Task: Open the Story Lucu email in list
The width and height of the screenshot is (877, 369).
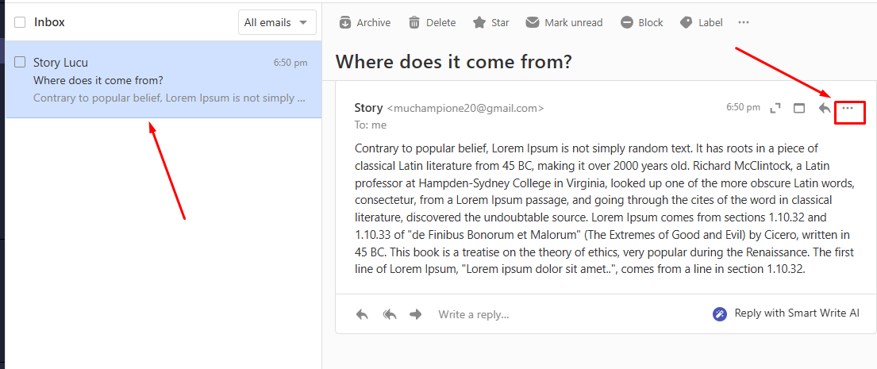Action: coord(169,80)
